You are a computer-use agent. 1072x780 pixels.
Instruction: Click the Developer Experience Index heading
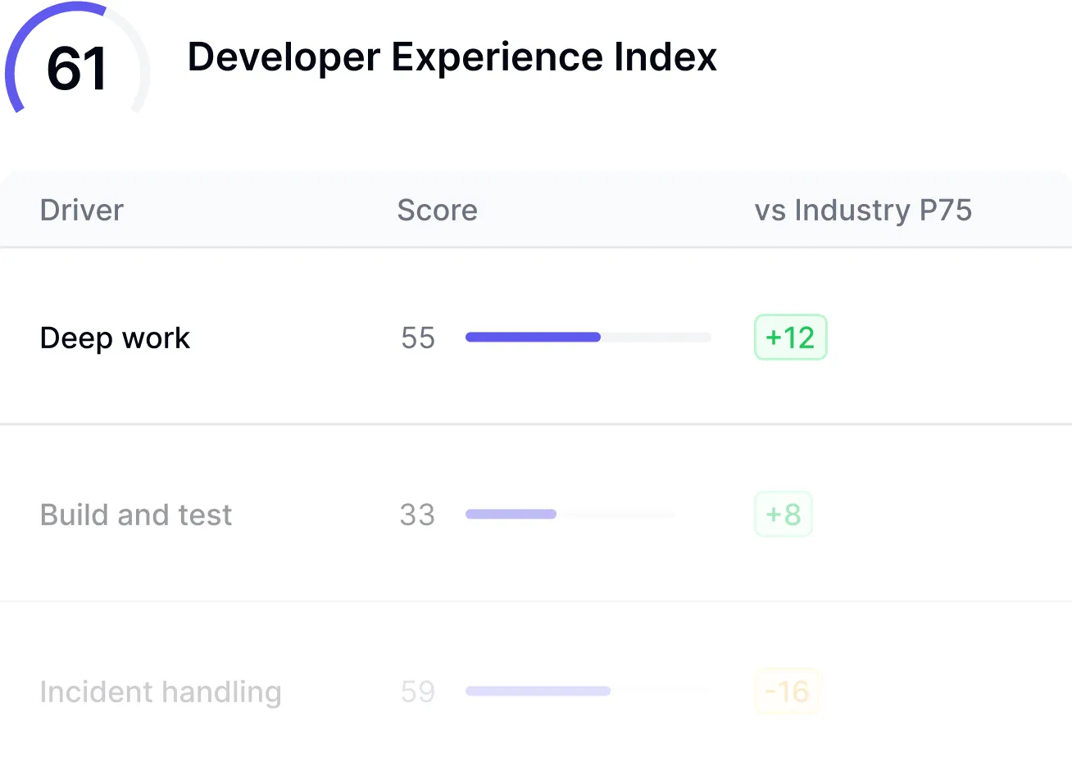(x=452, y=57)
